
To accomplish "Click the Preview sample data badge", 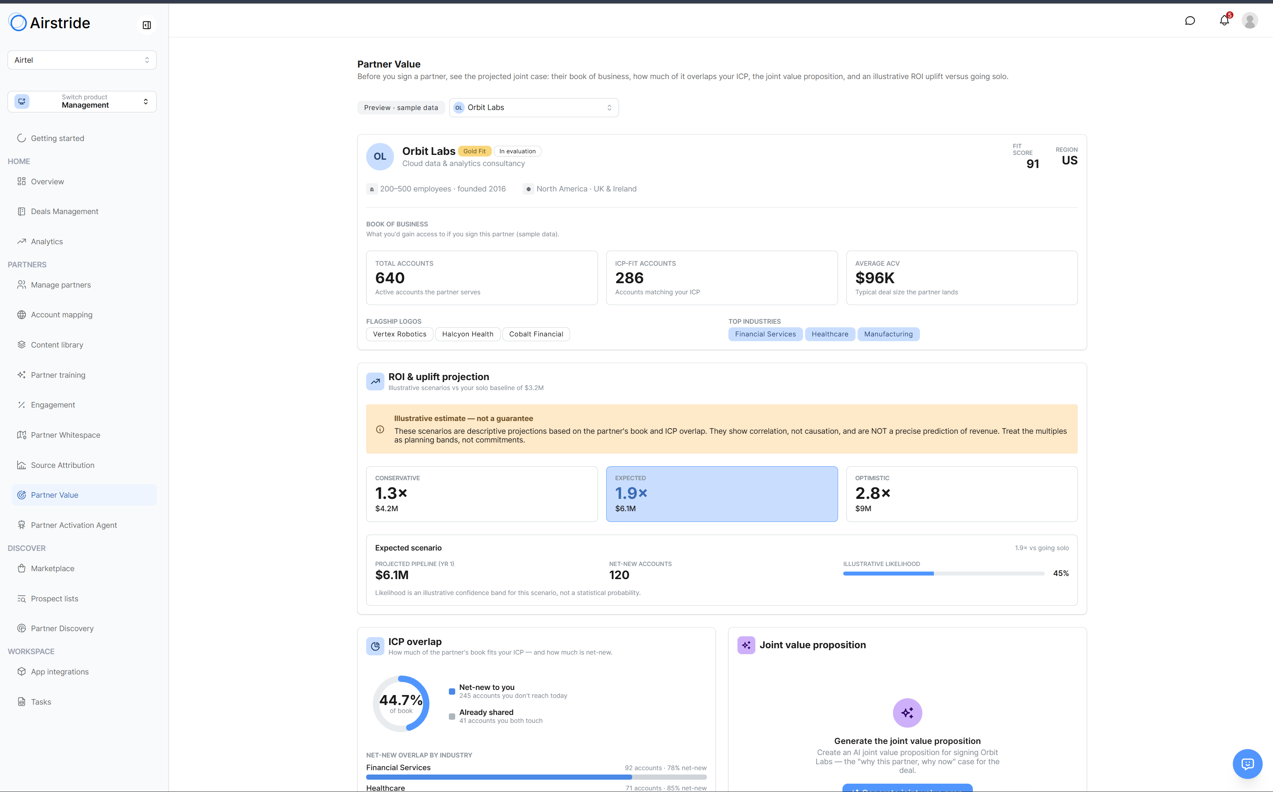I will (401, 107).
